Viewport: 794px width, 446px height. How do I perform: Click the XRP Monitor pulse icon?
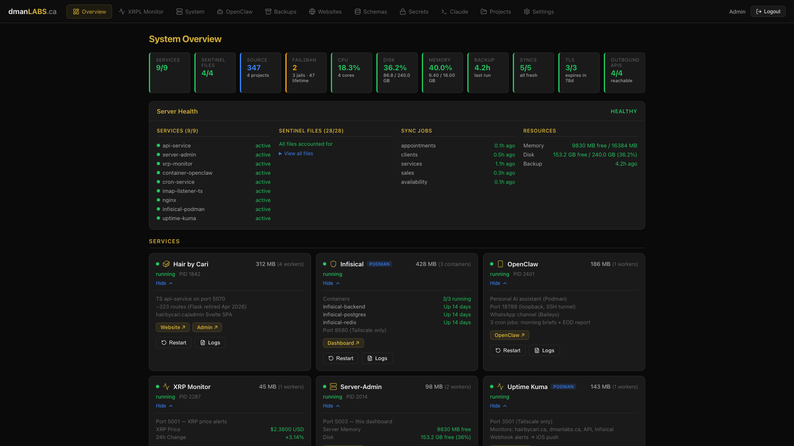166,387
